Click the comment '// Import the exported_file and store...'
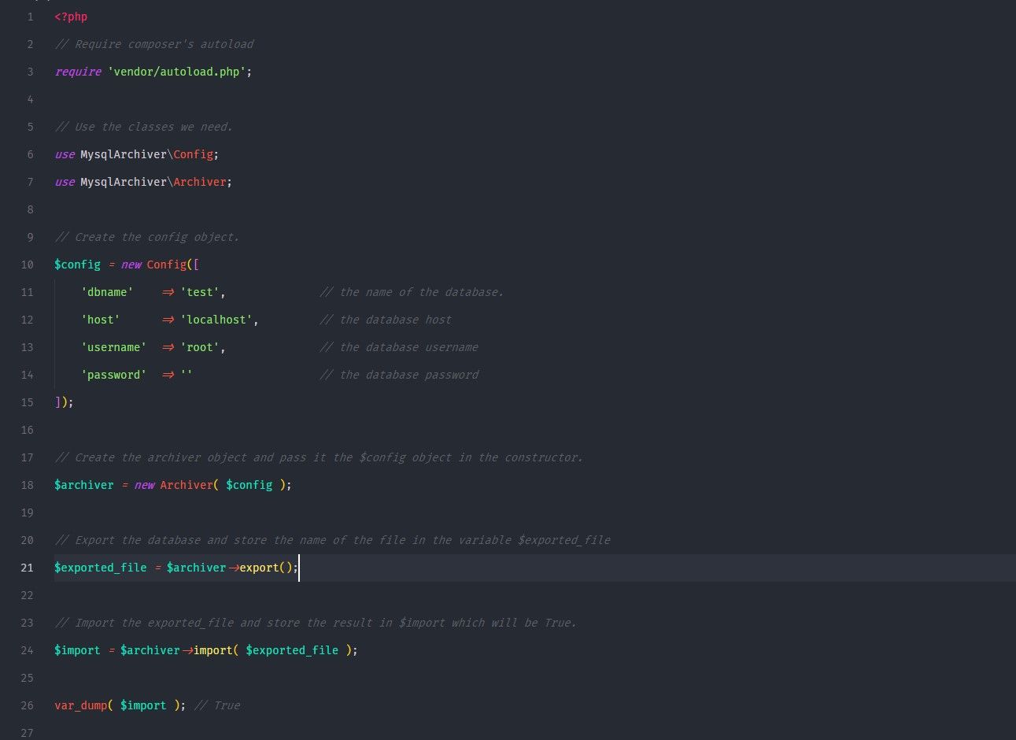The height and width of the screenshot is (740, 1016). click(x=316, y=623)
